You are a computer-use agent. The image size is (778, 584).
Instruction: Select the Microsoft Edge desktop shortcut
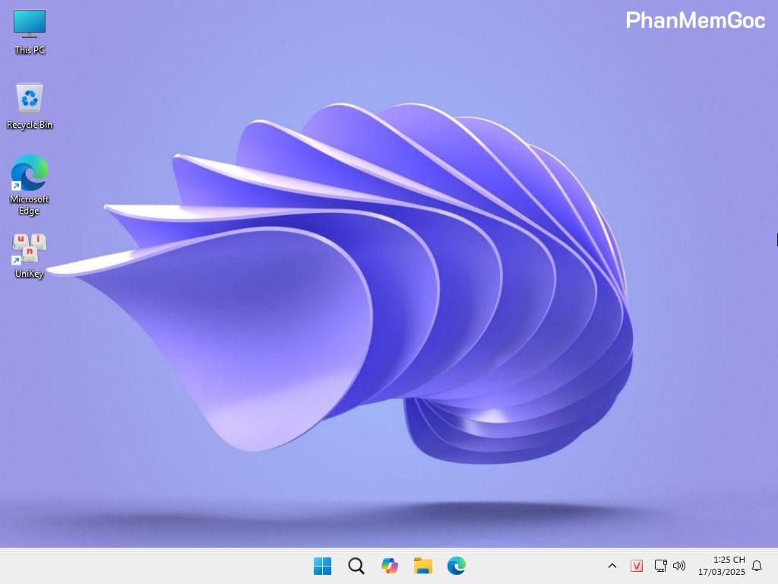click(30, 173)
